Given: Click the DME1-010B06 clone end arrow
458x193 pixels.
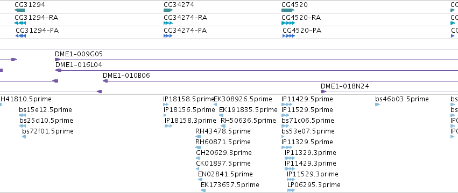Looking at the screenshot, I should point(105,81).
